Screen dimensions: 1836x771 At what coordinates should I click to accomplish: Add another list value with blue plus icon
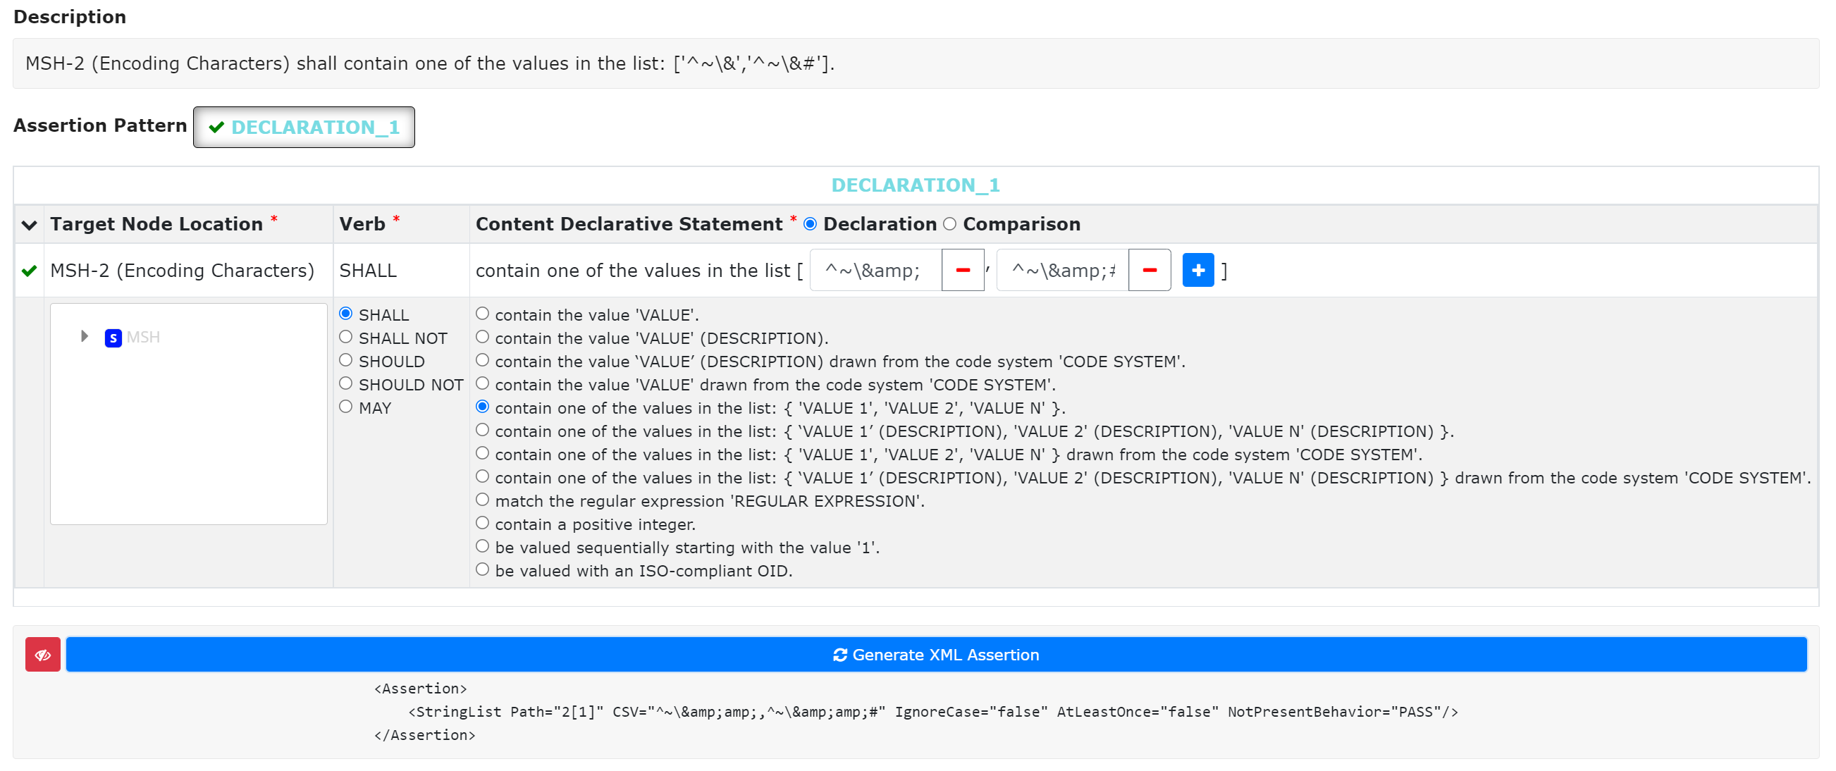[1198, 270]
